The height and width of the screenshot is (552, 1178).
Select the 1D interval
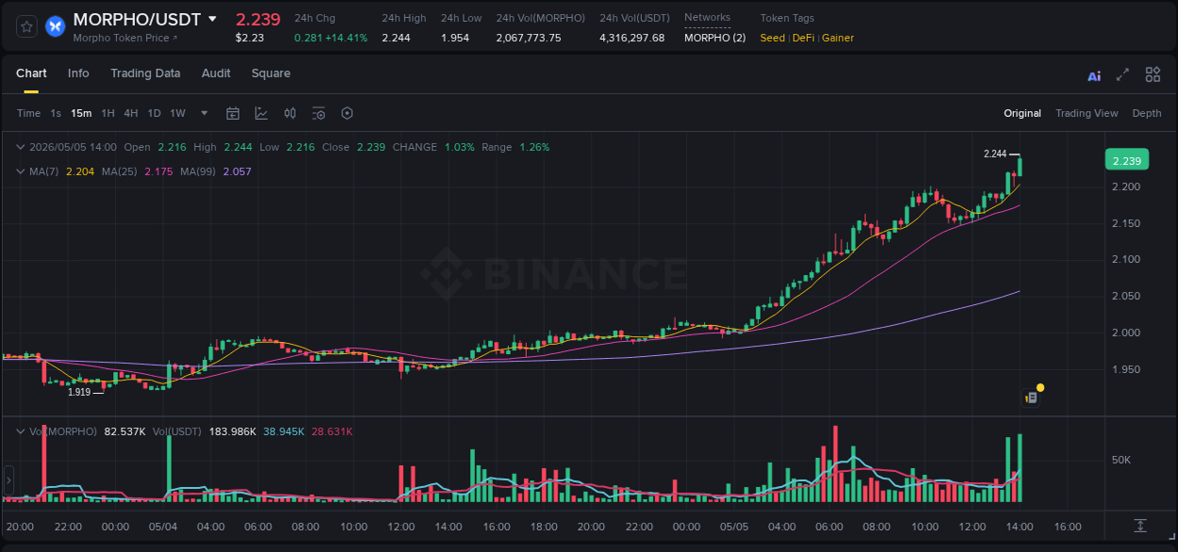pos(154,113)
